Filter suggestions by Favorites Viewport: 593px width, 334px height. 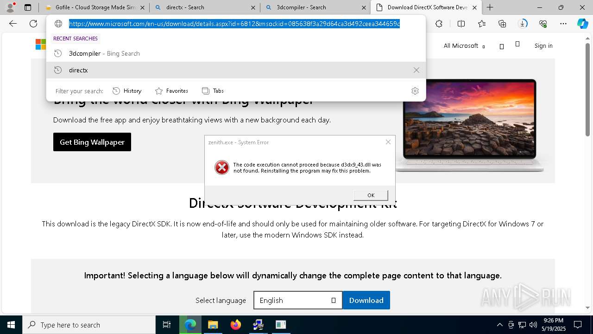[x=171, y=91]
